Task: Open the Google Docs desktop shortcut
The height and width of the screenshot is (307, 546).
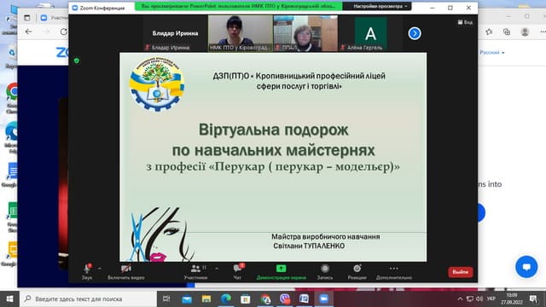Action: [11, 176]
